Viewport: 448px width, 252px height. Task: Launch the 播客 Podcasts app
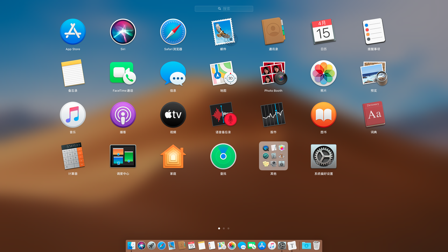coord(123,115)
